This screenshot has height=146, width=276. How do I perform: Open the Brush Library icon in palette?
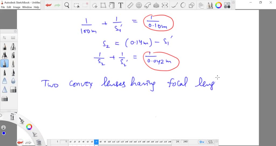coord(13,38)
